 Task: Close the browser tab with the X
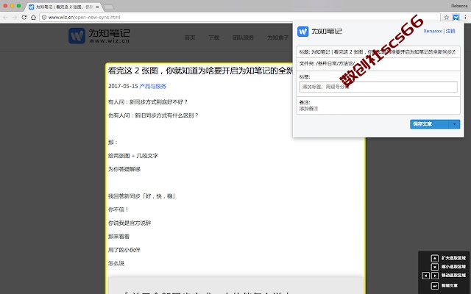click(97, 7)
